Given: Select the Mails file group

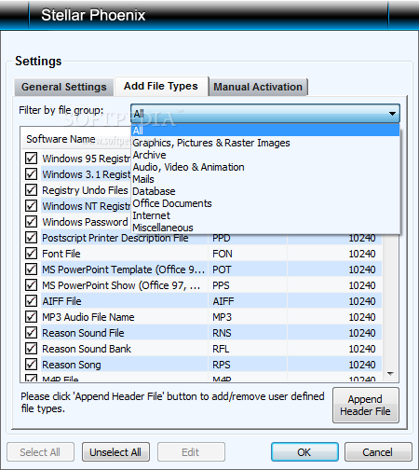Looking at the screenshot, I should [265, 179].
